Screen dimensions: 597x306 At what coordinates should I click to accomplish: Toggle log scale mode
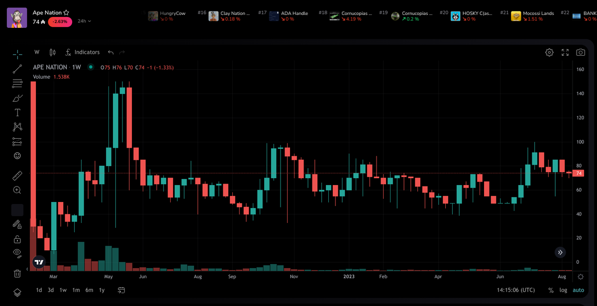pos(563,290)
